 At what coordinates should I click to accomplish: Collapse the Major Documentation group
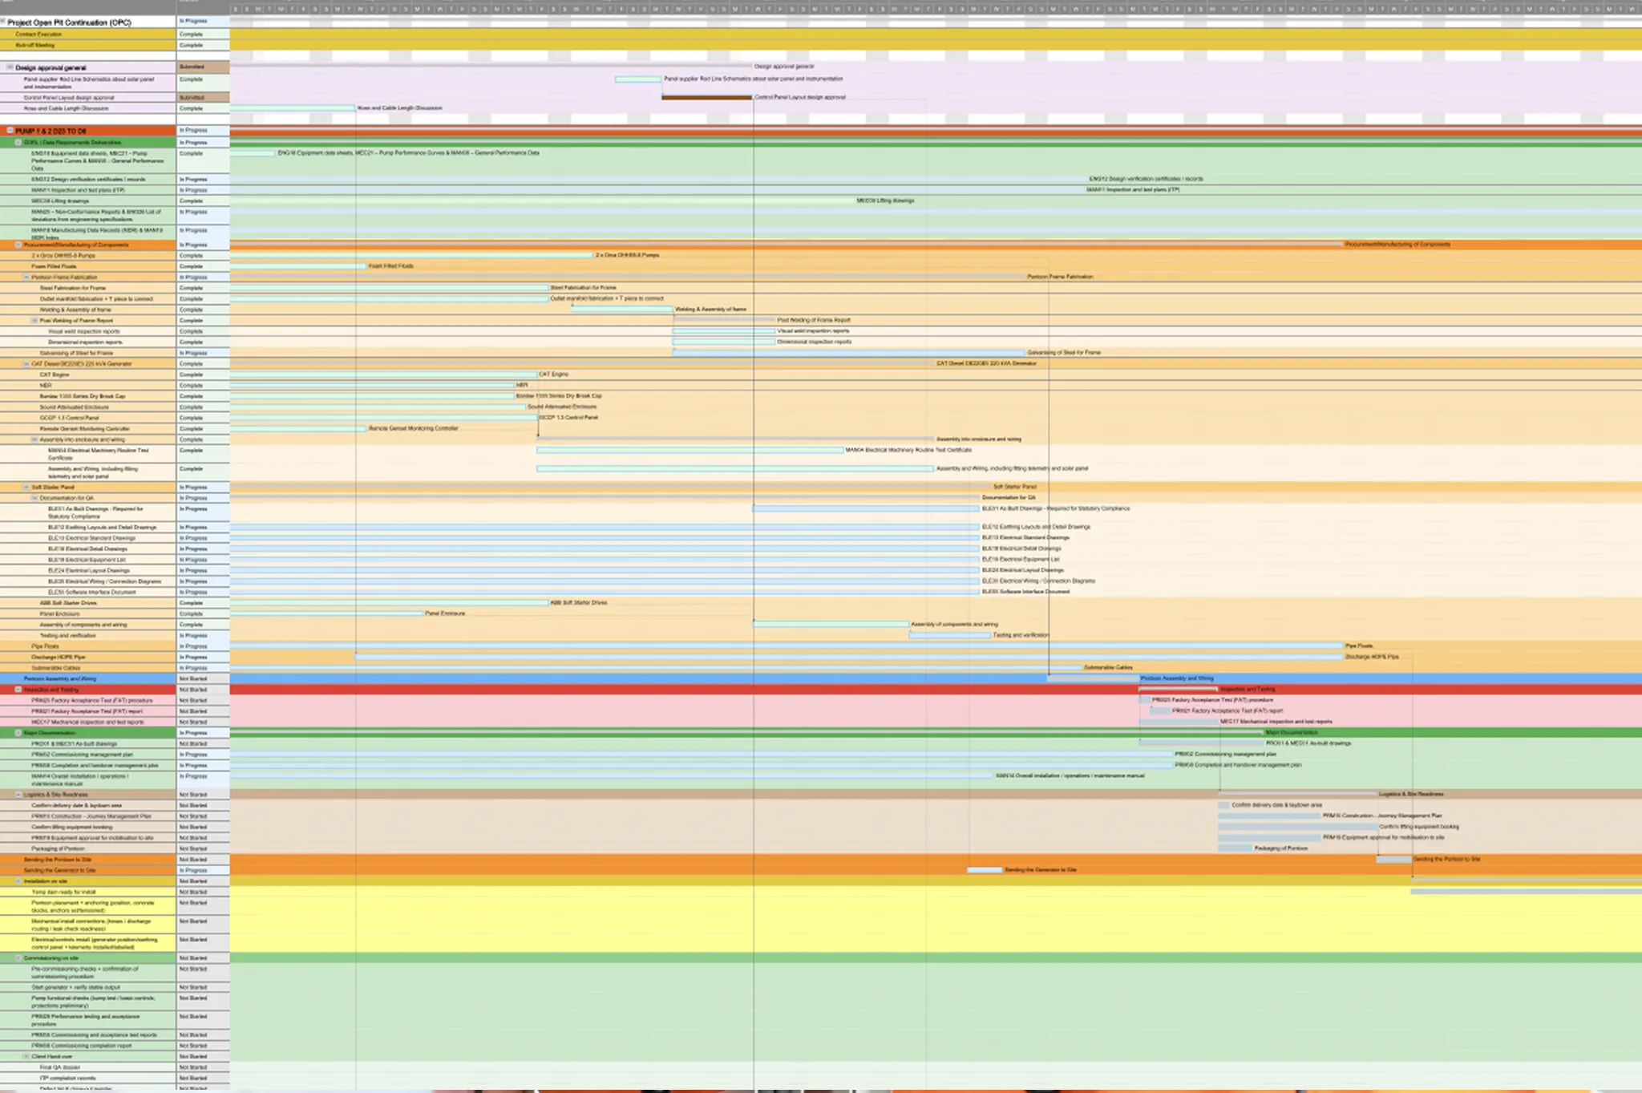[18, 733]
